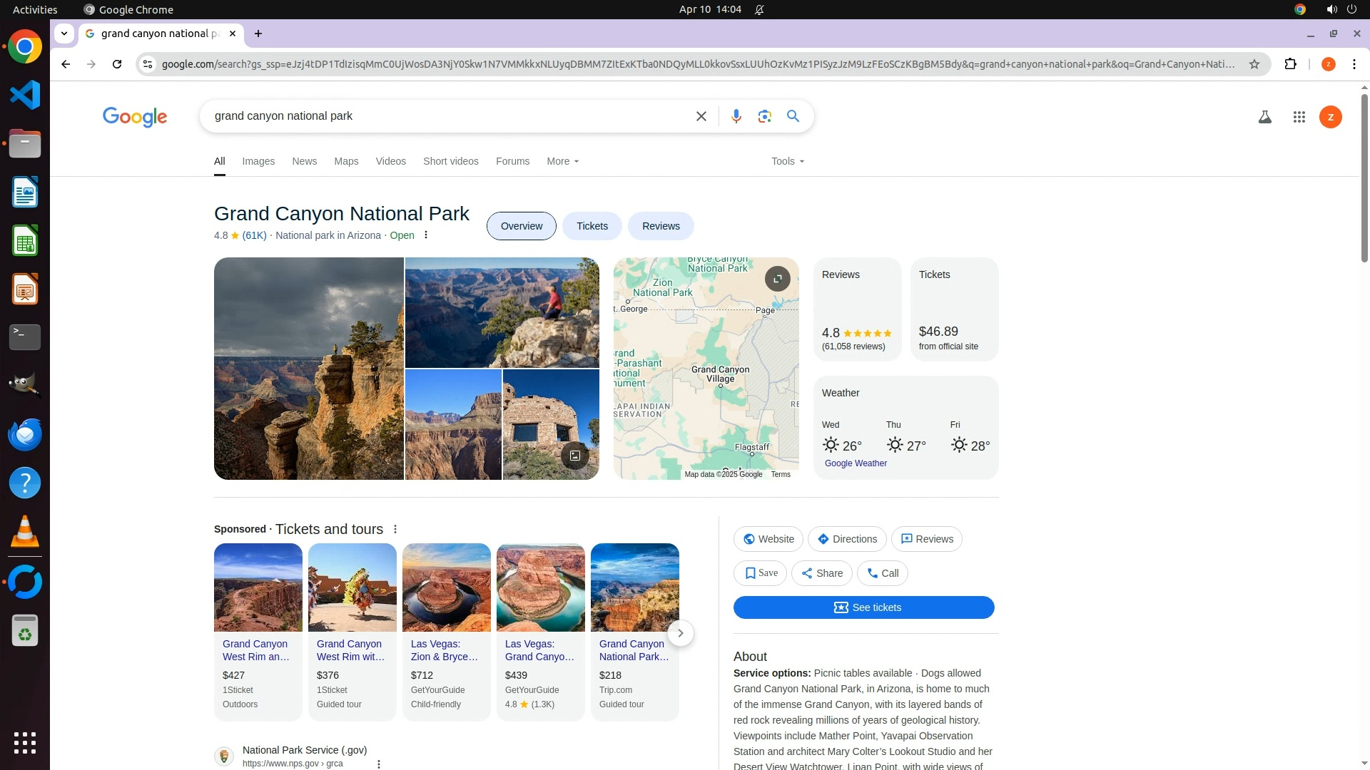Select the Overview chip
1370x770 pixels.
pos(521,226)
